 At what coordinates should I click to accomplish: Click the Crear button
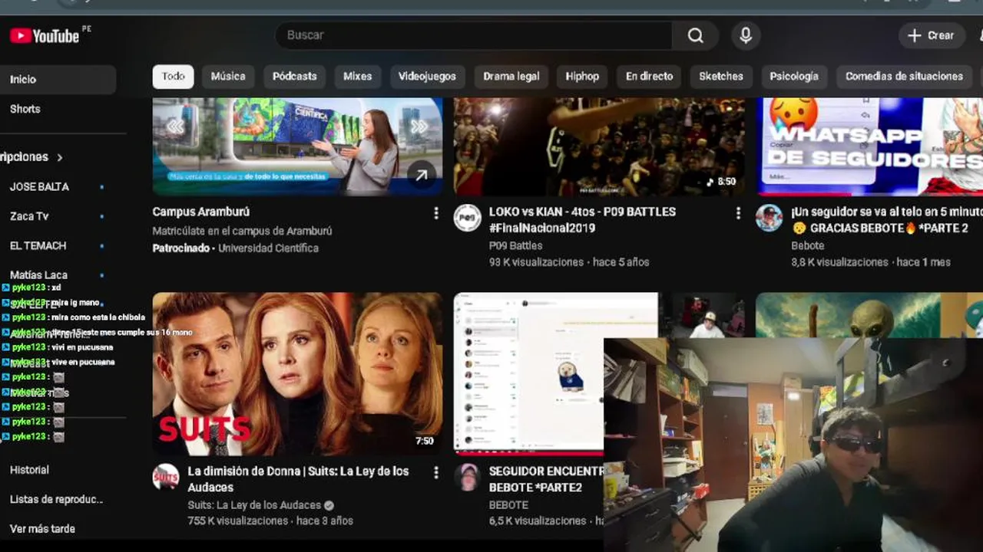[930, 35]
